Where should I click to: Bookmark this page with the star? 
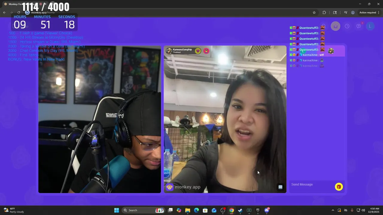coord(314,13)
